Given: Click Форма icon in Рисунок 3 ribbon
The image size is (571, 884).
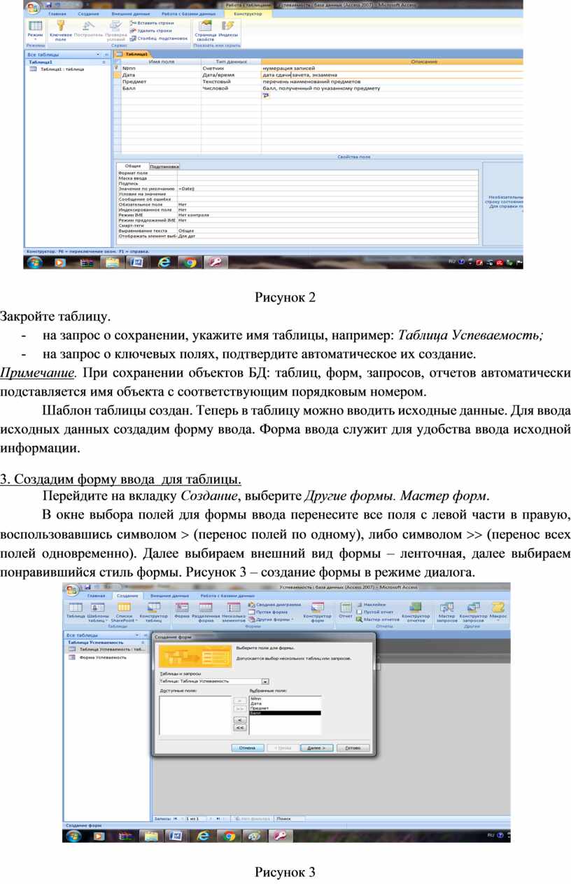Looking at the screenshot, I should [182, 611].
